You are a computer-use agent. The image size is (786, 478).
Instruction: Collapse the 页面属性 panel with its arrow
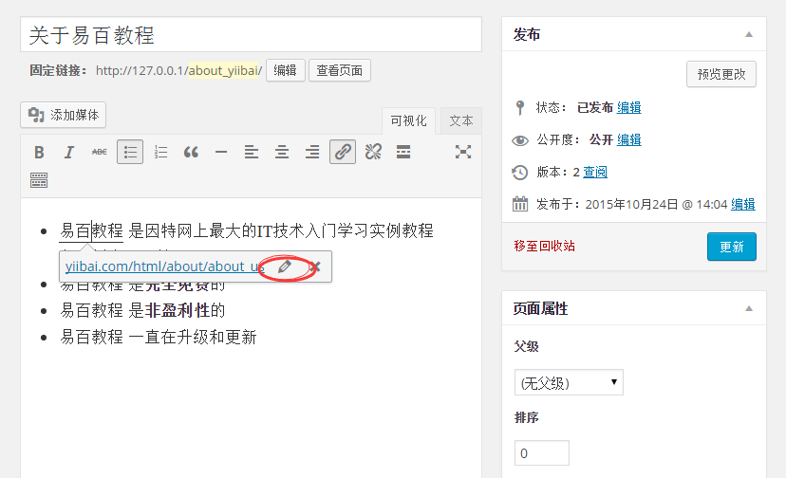(x=748, y=308)
